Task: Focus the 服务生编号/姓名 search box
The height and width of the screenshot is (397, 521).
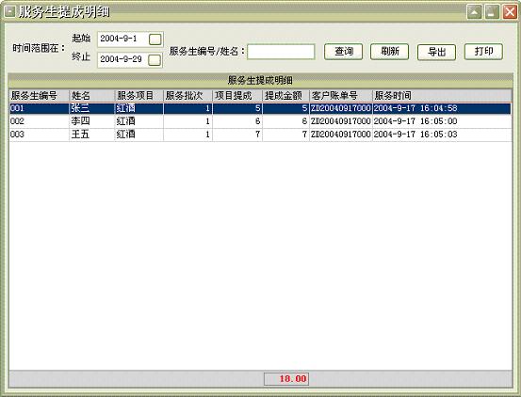Action: pos(281,52)
